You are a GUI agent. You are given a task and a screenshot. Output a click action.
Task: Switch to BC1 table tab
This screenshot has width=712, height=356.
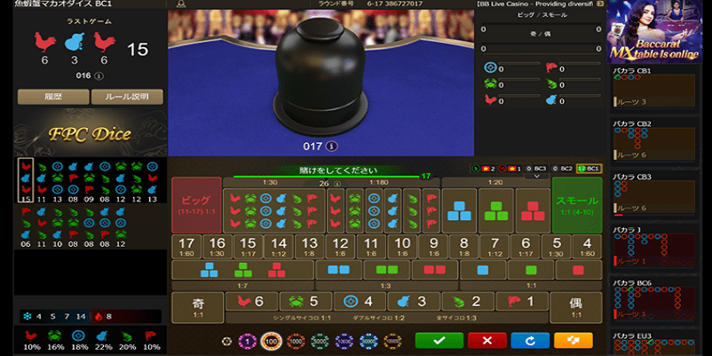tap(589, 169)
